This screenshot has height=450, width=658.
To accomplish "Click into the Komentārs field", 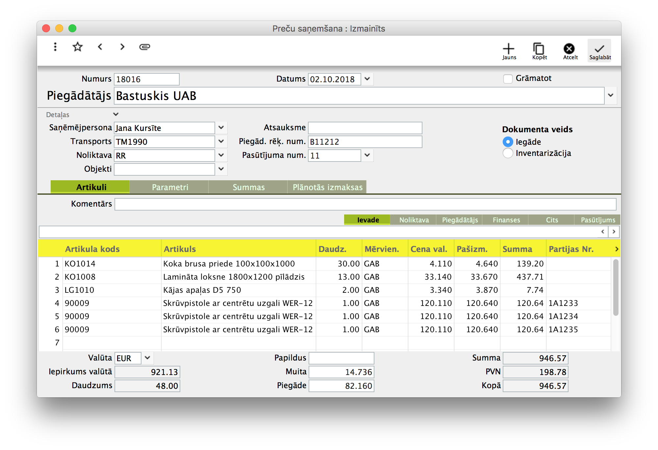I will 365,204.
